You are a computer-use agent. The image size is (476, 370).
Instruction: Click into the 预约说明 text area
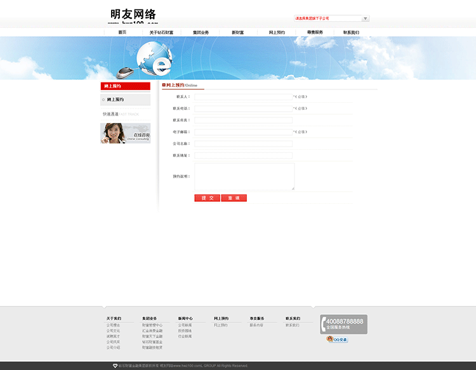pyautogui.click(x=244, y=176)
